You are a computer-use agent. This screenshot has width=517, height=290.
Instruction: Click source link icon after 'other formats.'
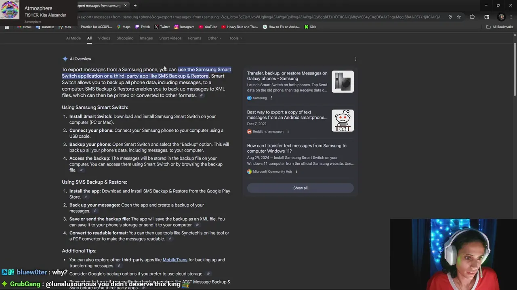click(x=202, y=95)
